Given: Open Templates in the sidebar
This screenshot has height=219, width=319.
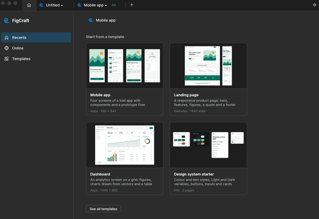Looking at the screenshot, I should [36, 59].
